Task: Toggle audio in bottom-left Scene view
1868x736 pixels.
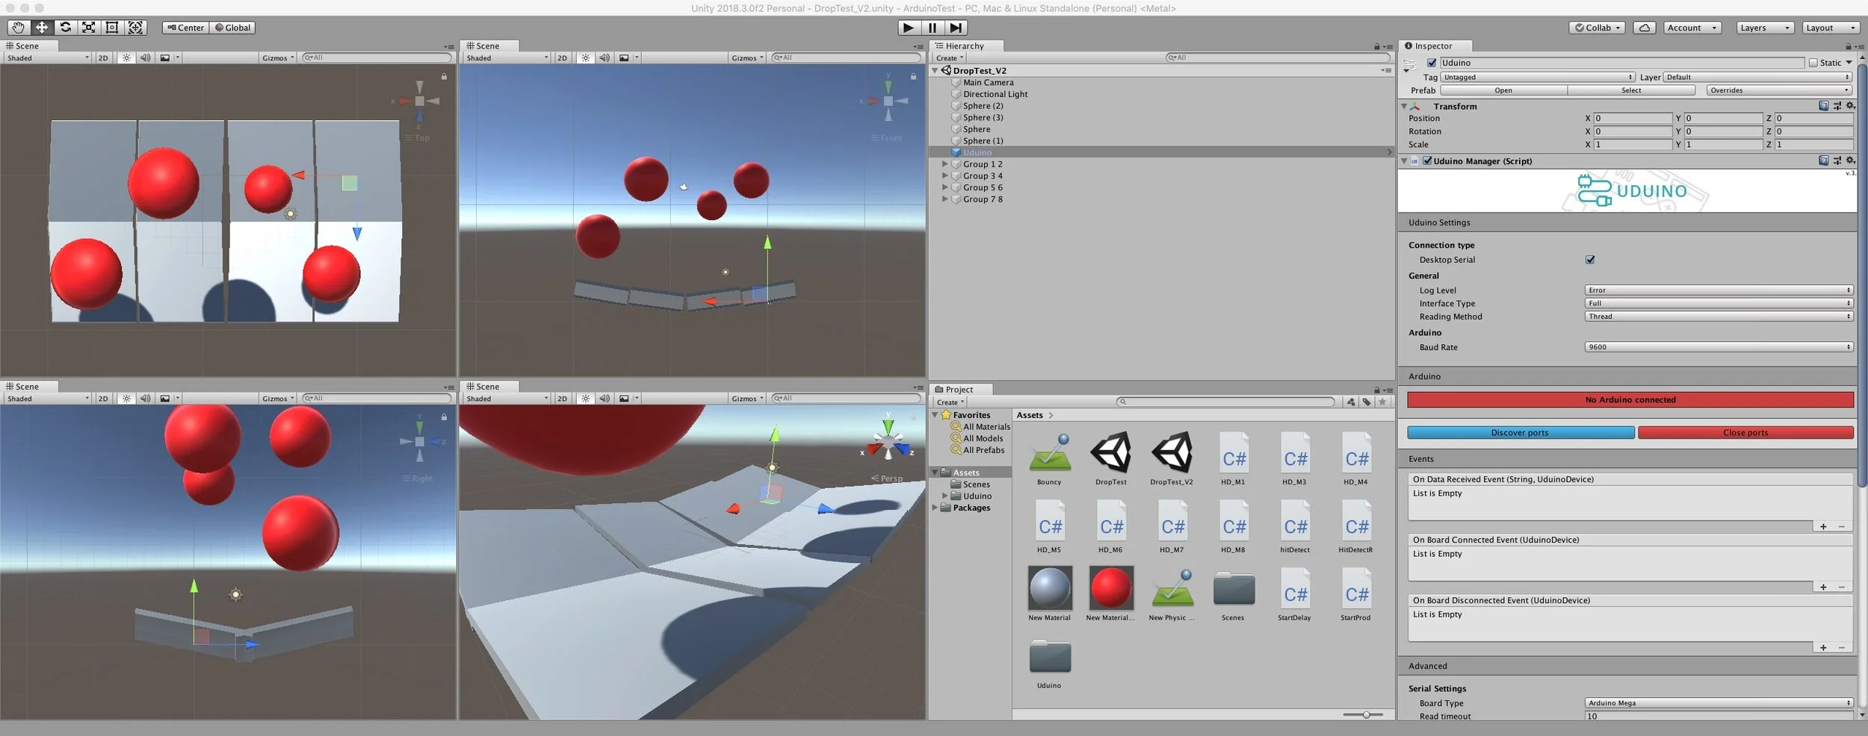Action: pyautogui.click(x=145, y=399)
